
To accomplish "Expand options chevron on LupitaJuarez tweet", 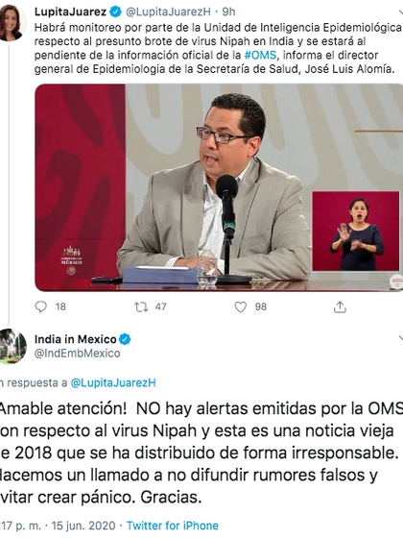I will 400,13.
